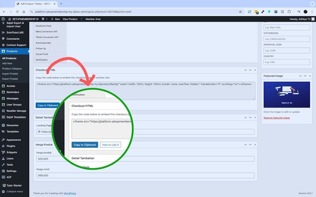Viewport: 316px width, 197px height.
Task: Click the WordPress logo in admin bar
Action: [3, 19]
